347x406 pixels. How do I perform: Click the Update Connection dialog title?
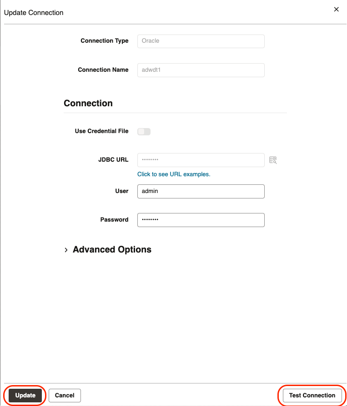point(34,13)
